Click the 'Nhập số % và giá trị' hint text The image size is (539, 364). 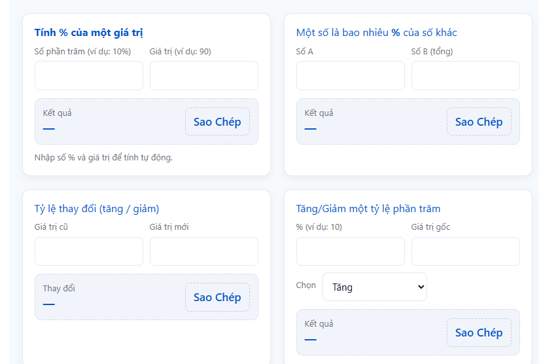point(103,157)
